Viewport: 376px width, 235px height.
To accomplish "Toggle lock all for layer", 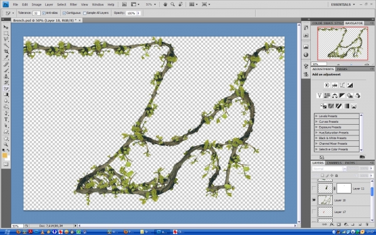I will 337,175.
